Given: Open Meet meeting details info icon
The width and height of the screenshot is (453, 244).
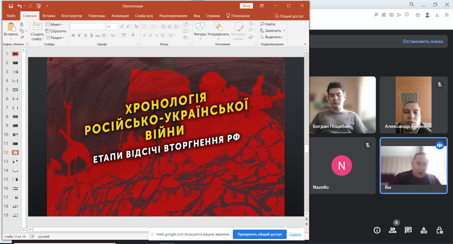Looking at the screenshot, I should pos(377,230).
